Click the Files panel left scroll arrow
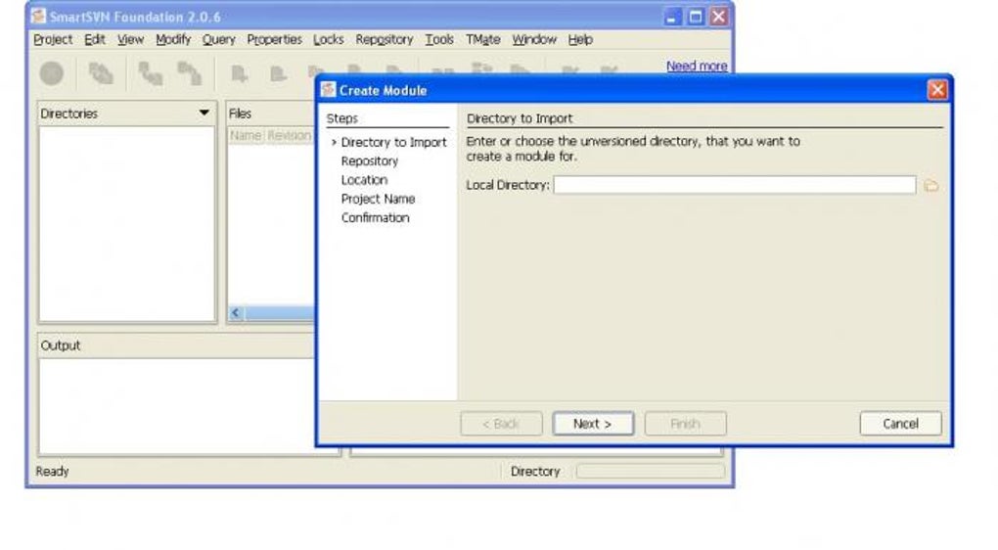The width and height of the screenshot is (998, 550). (236, 312)
